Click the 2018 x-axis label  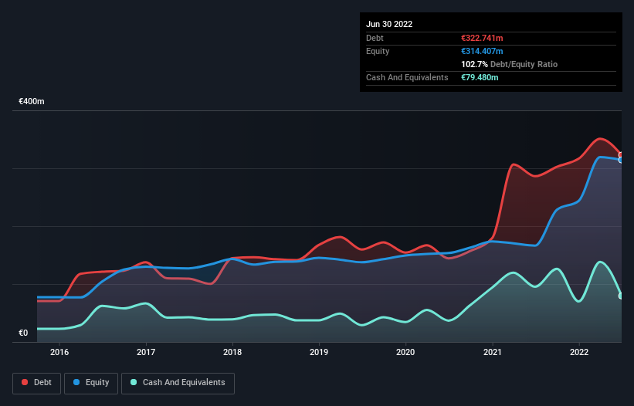point(232,352)
